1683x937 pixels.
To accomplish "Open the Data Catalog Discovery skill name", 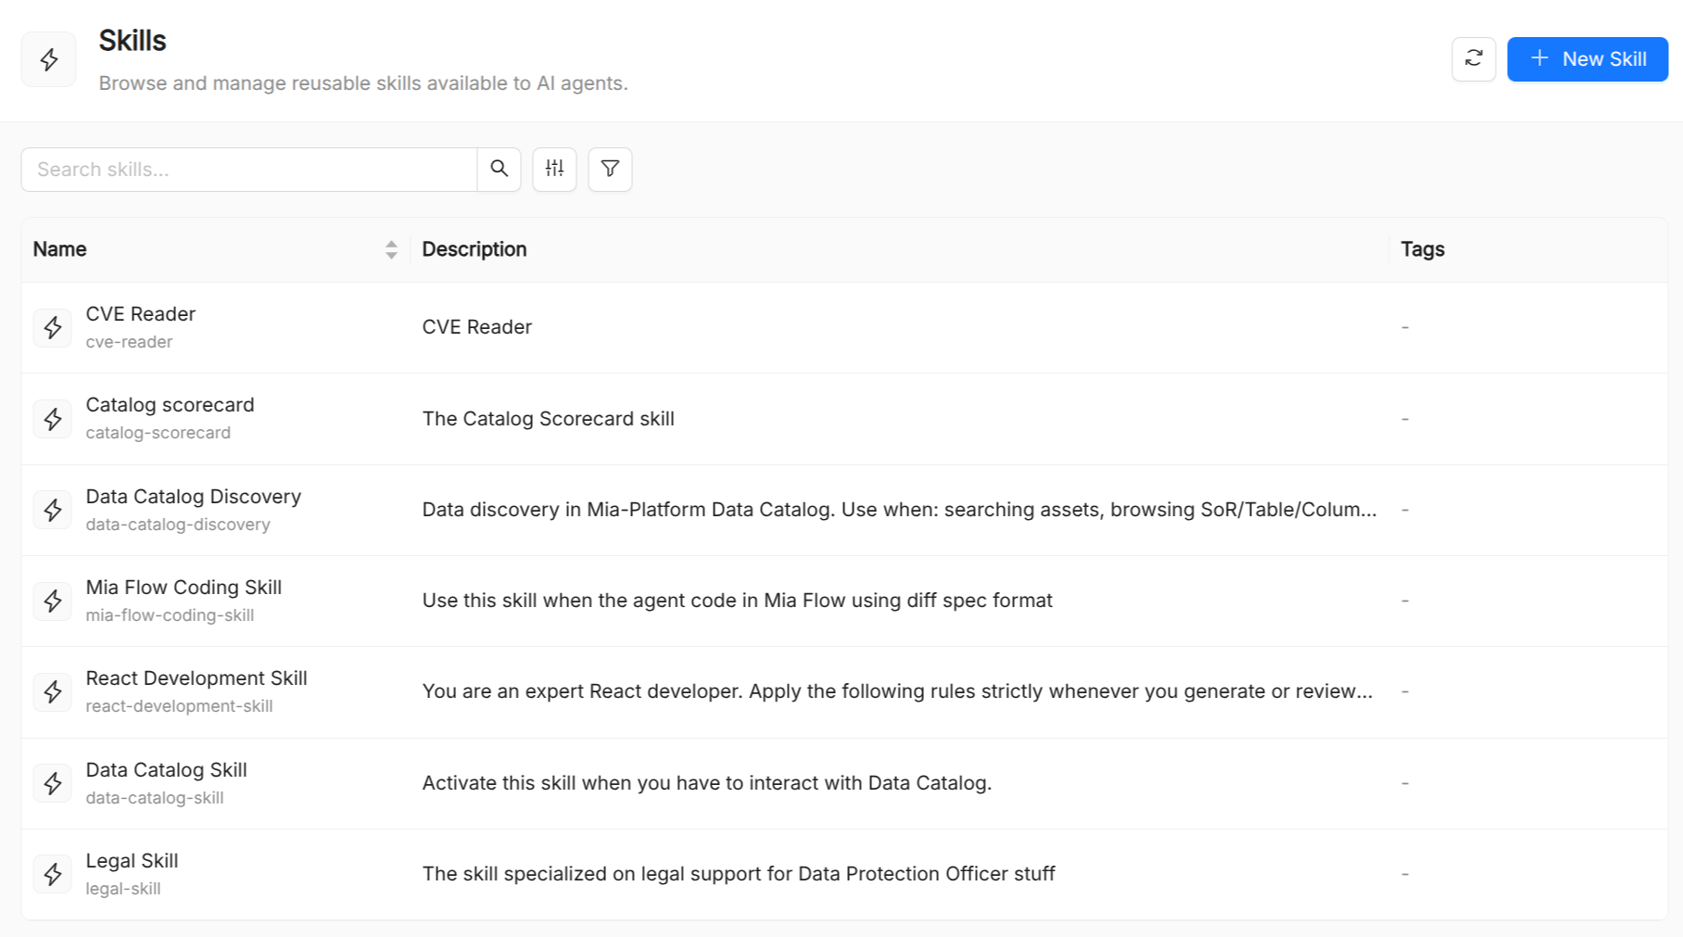I will point(194,497).
